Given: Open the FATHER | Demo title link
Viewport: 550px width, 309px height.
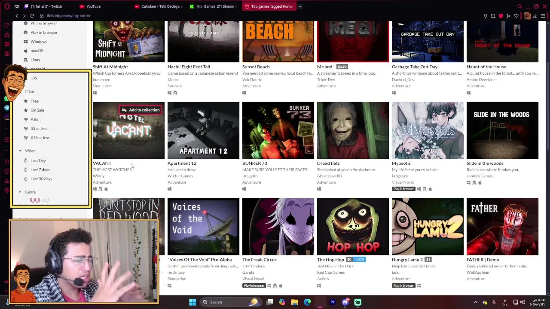Looking at the screenshot, I should (x=483, y=260).
